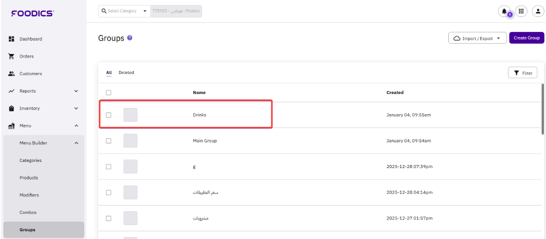This screenshot has width=546, height=239.
Task: Click the Drinks group thumbnail placeholder
Action: 130,115
